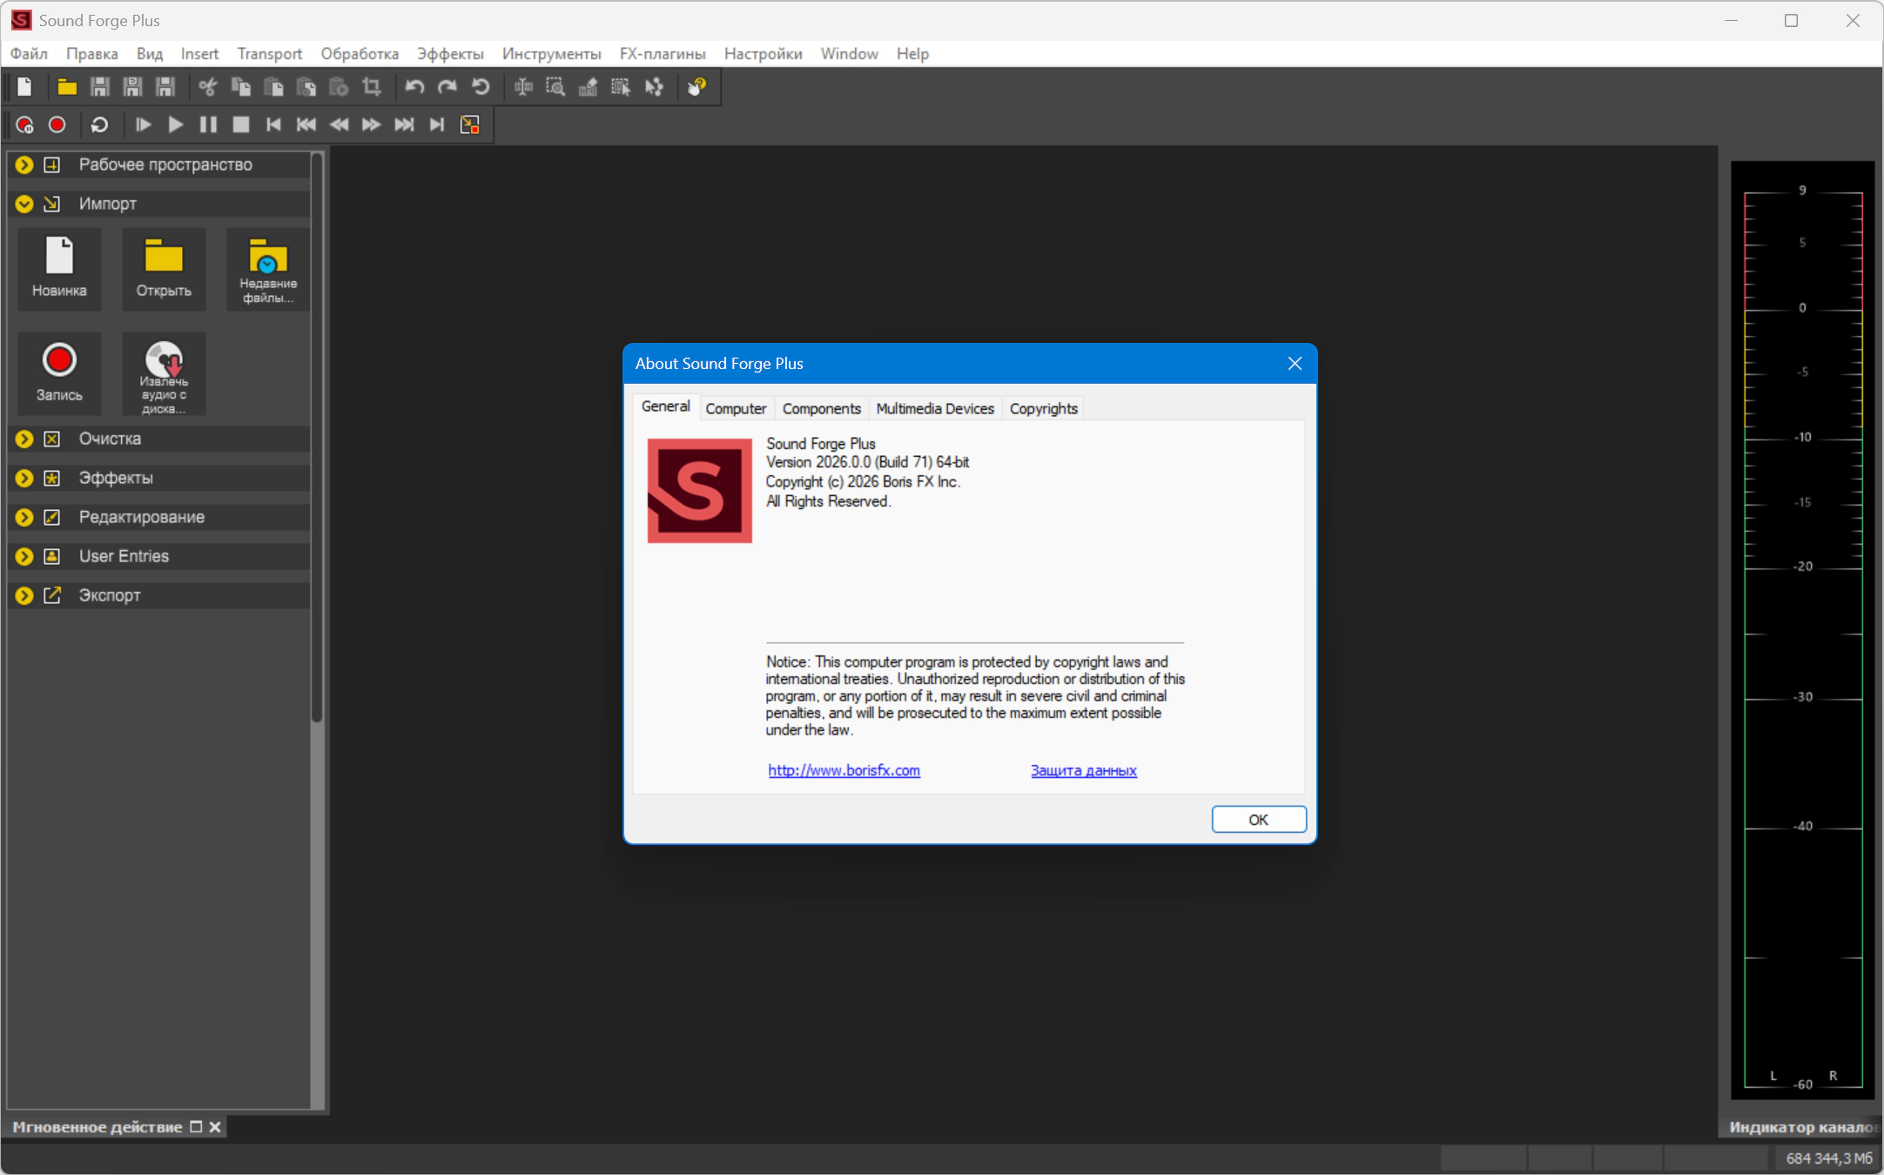Select the Edit tool I-beam icon
This screenshot has height=1175, width=1884.
[523, 87]
